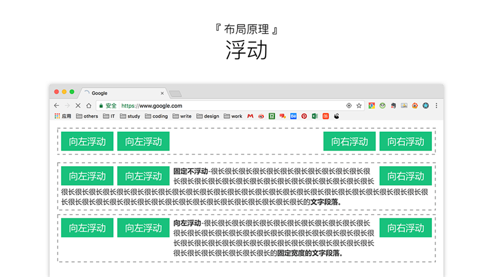Go to the browser home page icon
This screenshot has height=277, width=493.
[x=89, y=105]
